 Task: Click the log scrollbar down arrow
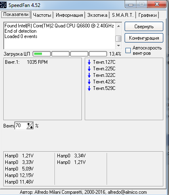(119, 45)
